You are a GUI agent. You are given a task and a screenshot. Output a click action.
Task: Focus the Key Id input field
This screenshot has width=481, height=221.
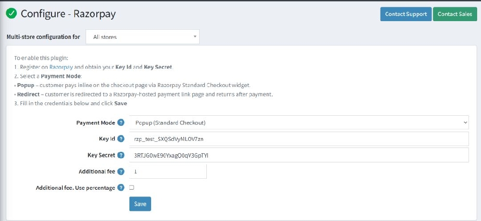point(299,139)
